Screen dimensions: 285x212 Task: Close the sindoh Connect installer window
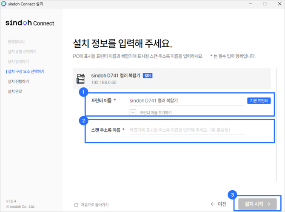click(x=279, y=4)
